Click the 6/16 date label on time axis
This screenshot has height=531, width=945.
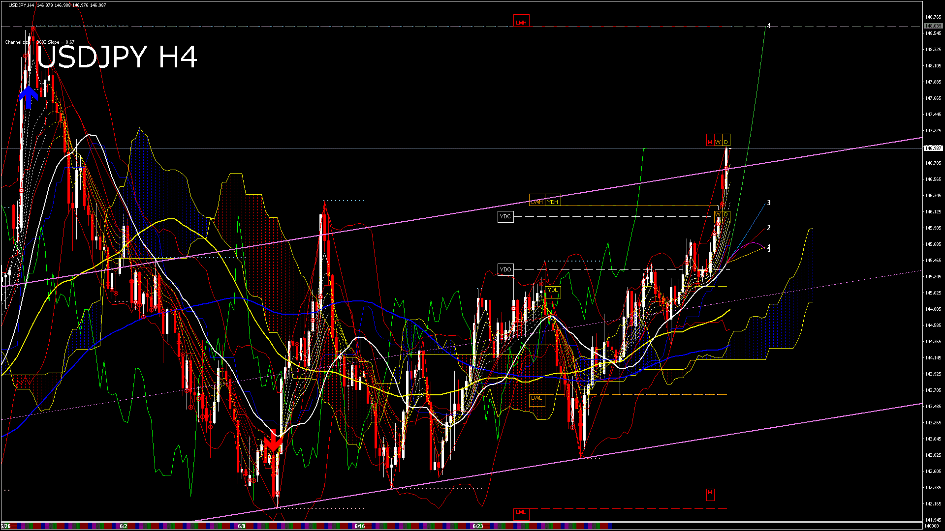click(x=360, y=526)
